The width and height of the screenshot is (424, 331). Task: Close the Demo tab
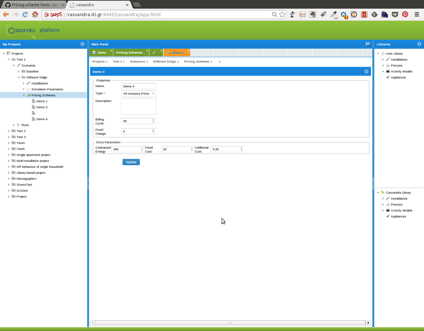click(x=111, y=51)
